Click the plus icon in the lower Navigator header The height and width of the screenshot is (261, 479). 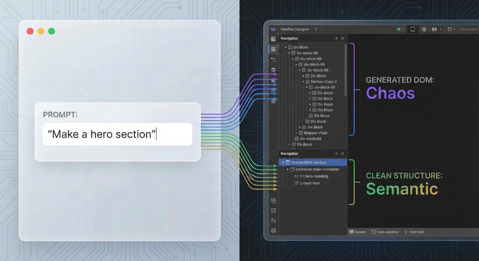pyautogui.click(x=336, y=154)
